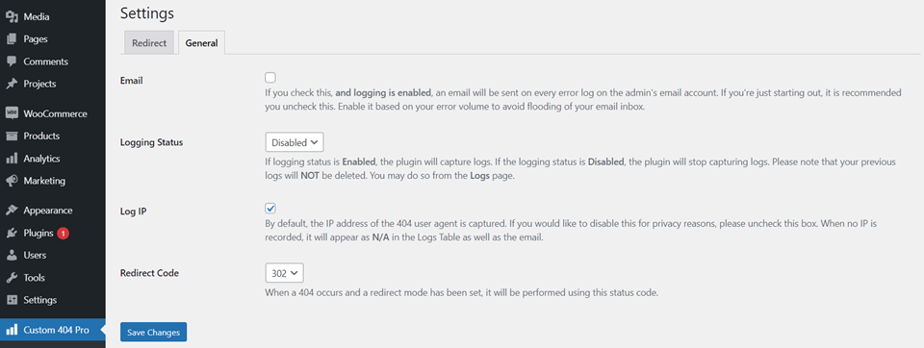924x348 pixels.
Task: Open the Redirect Code dropdown
Action: click(x=285, y=273)
